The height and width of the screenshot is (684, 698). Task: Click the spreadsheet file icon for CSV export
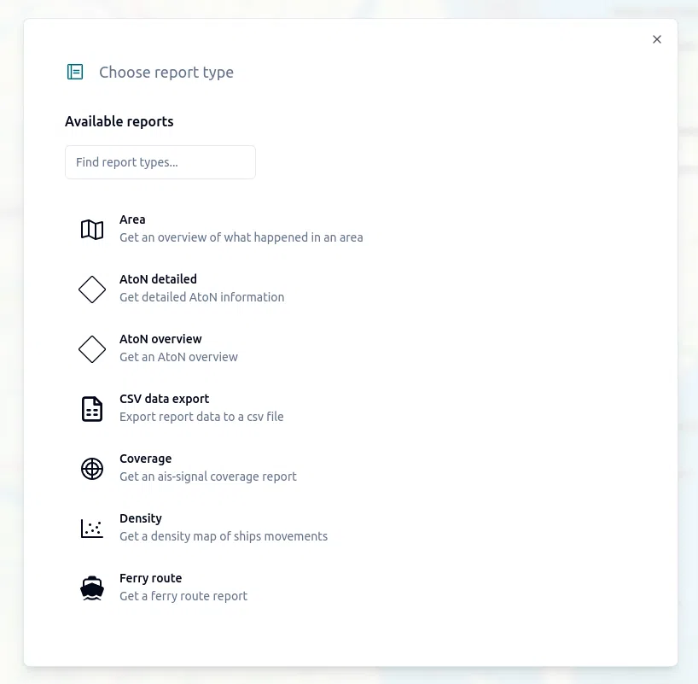(x=92, y=409)
